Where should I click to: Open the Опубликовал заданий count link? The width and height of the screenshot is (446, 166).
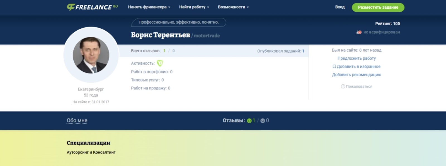coord(303,51)
